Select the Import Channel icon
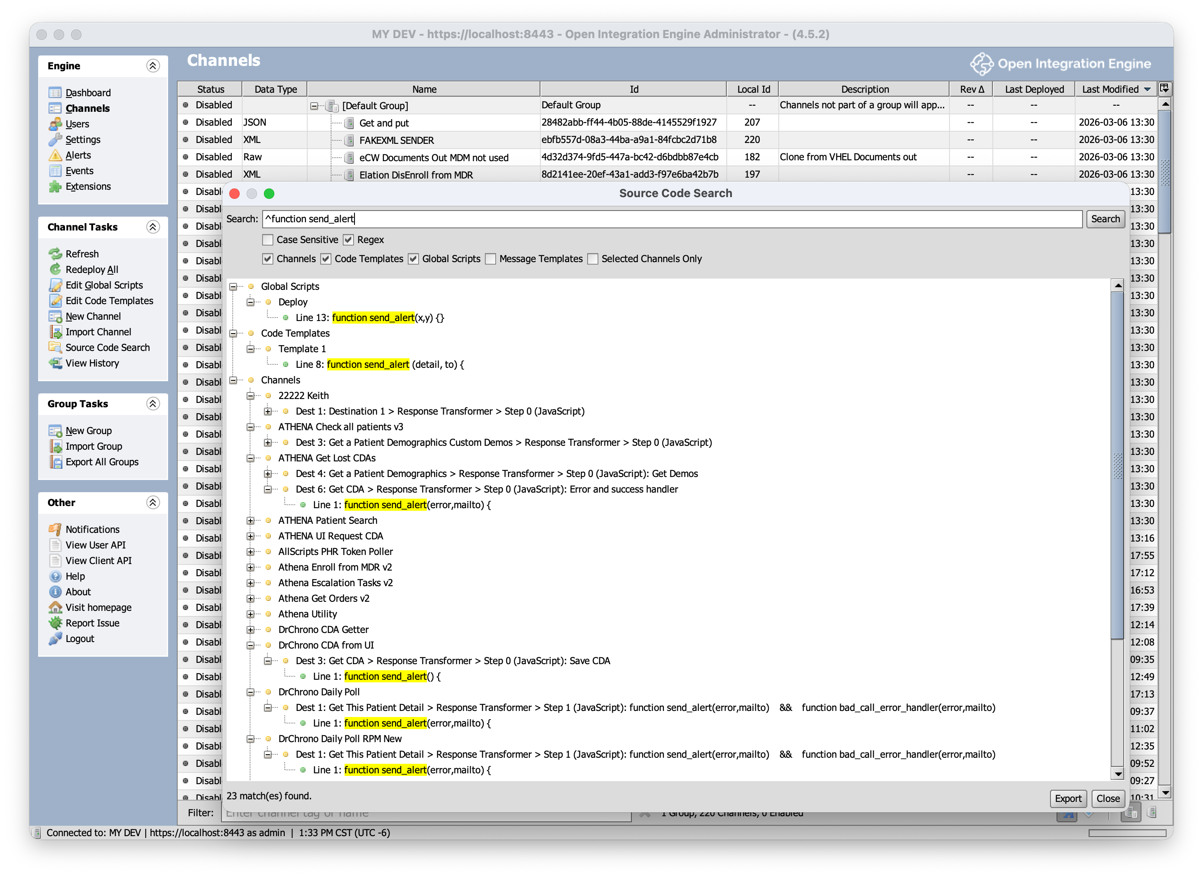This screenshot has width=1203, height=876. [56, 331]
